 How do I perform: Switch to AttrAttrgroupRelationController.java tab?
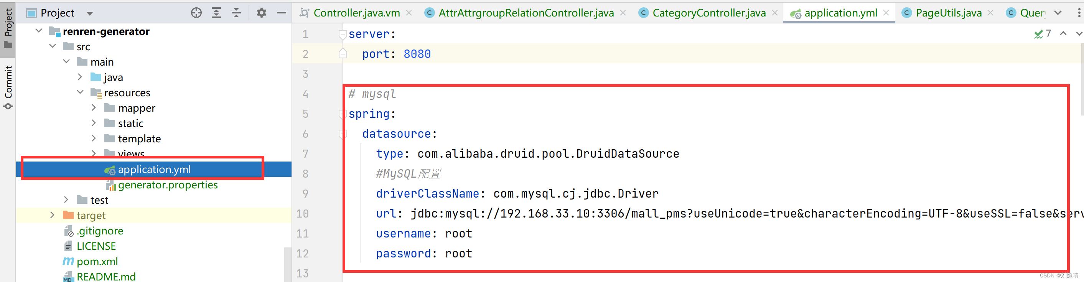coord(526,13)
